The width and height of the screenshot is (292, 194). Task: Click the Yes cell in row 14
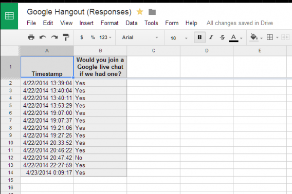pos(100,172)
